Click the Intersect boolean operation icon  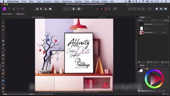coord(166,9)
